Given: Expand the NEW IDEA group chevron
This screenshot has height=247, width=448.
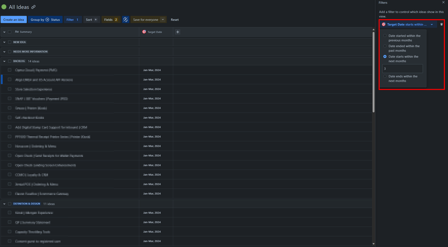Looking at the screenshot, I should (4, 42).
